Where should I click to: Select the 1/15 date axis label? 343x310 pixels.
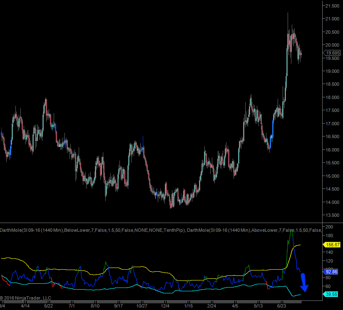pyautogui.click(x=189, y=306)
